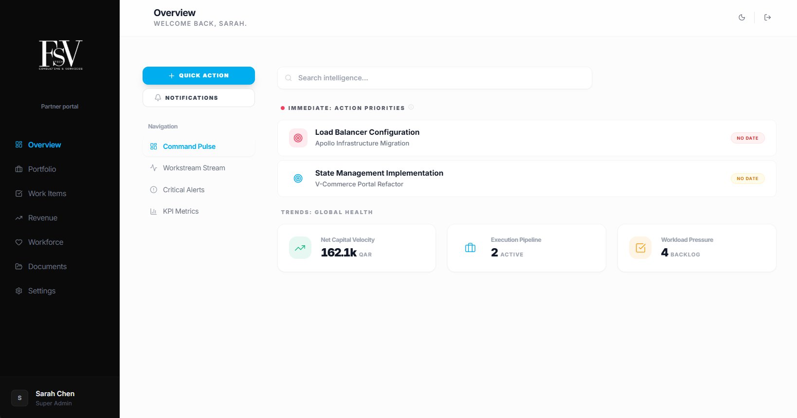Click the Overview grid icon in sidebar
Screen dimensions: 797x418
19,145
